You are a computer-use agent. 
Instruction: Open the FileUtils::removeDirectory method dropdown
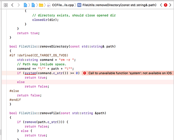pos(115,5)
